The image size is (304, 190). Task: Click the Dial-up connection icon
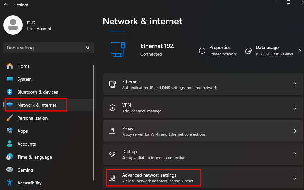pos(112,154)
